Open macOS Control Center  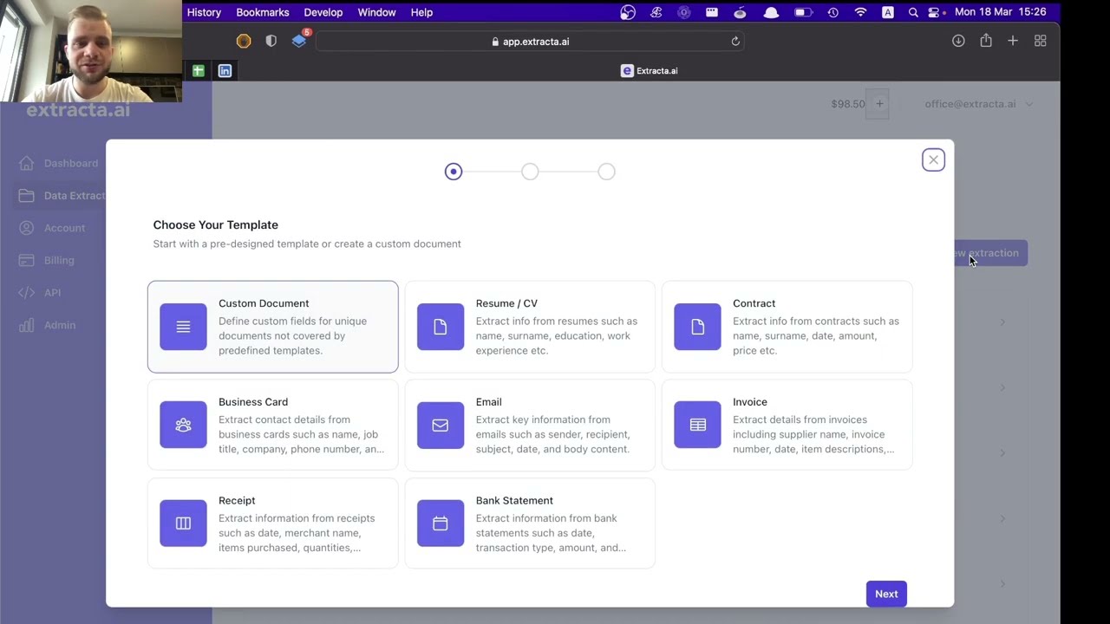point(934,12)
